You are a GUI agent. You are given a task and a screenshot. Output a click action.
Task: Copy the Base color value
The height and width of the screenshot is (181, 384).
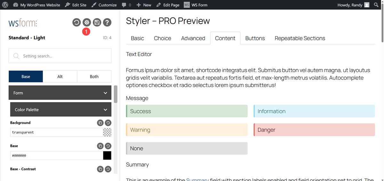(x=100, y=146)
